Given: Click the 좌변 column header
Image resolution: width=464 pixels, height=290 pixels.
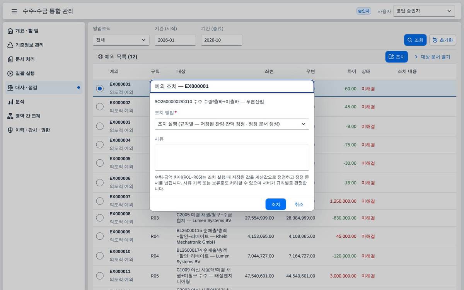Looking at the screenshot, I should pos(269,72).
